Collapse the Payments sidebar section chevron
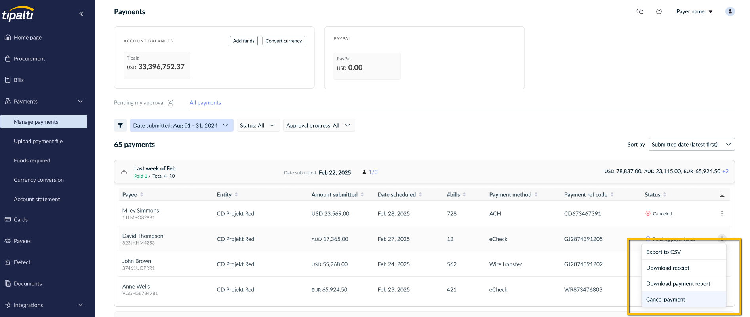This screenshot has height=317, width=750. pos(80,101)
